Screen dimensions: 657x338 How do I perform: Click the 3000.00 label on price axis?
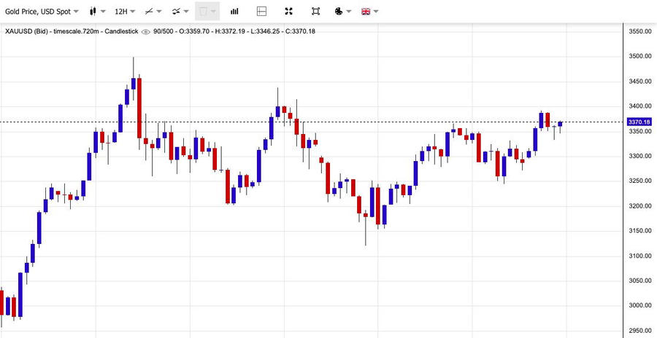tap(639, 305)
